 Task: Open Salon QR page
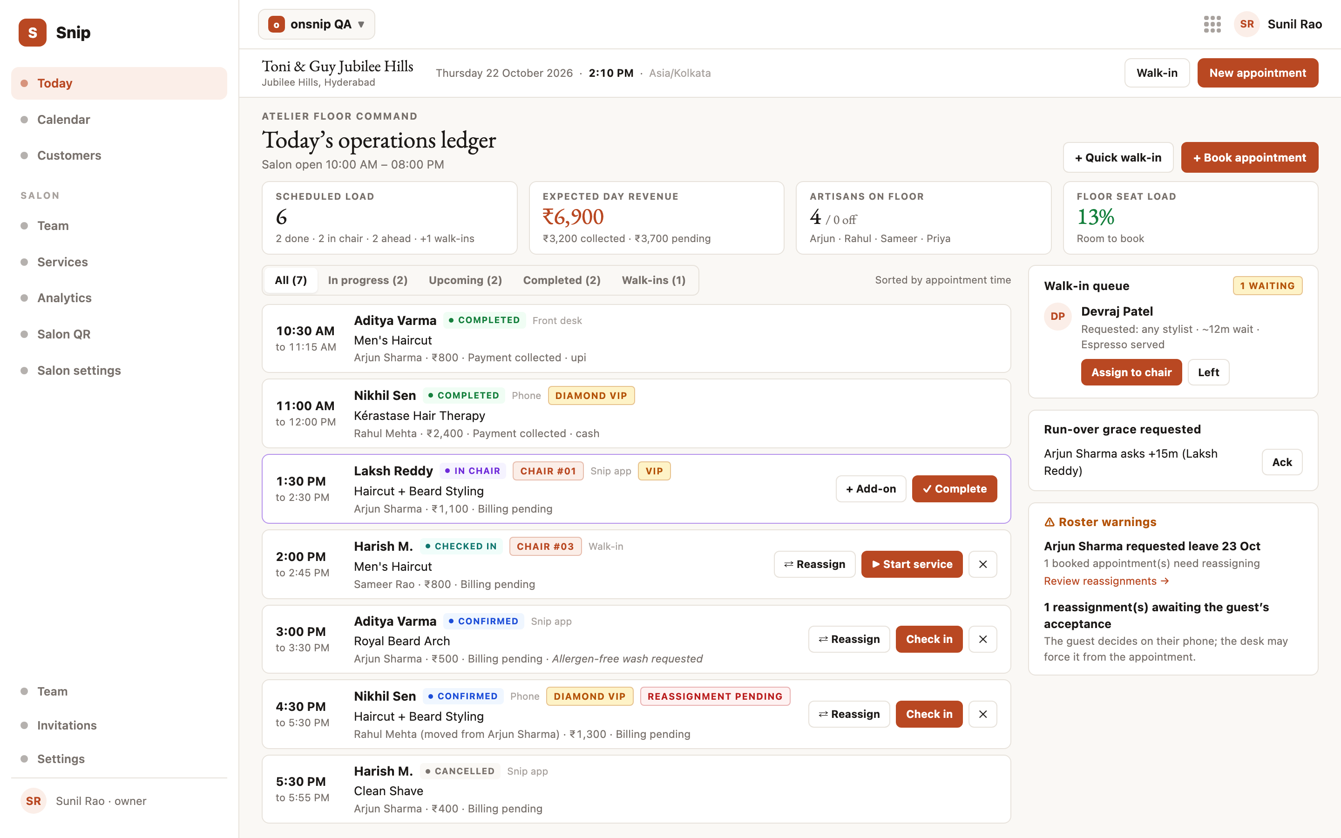tap(119, 334)
